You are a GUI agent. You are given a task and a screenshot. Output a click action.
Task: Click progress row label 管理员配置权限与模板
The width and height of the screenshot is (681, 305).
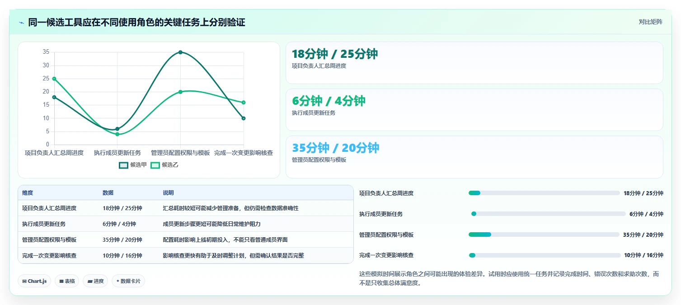386,235
